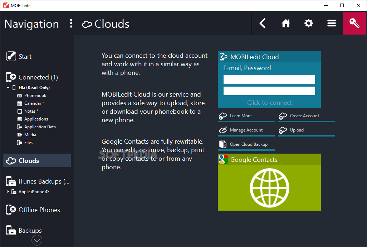The height and width of the screenshot is (247, 367).
Task: Click the cloud icon beside the Clouds title
Action: coord(87,24)
